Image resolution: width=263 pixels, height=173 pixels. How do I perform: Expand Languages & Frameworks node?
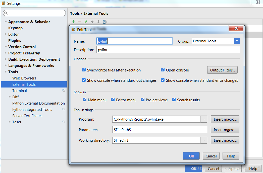[6, 65]
